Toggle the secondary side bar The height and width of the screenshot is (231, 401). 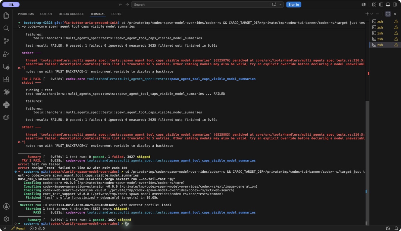[x=395, y=5]
